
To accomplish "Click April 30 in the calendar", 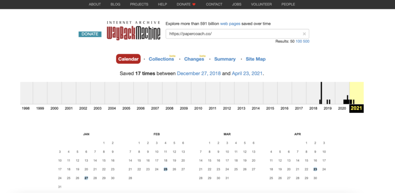I will point(315,178).
